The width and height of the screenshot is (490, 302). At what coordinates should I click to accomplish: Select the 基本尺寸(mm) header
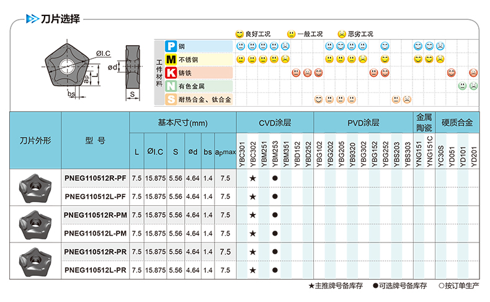tap(183, 123)
